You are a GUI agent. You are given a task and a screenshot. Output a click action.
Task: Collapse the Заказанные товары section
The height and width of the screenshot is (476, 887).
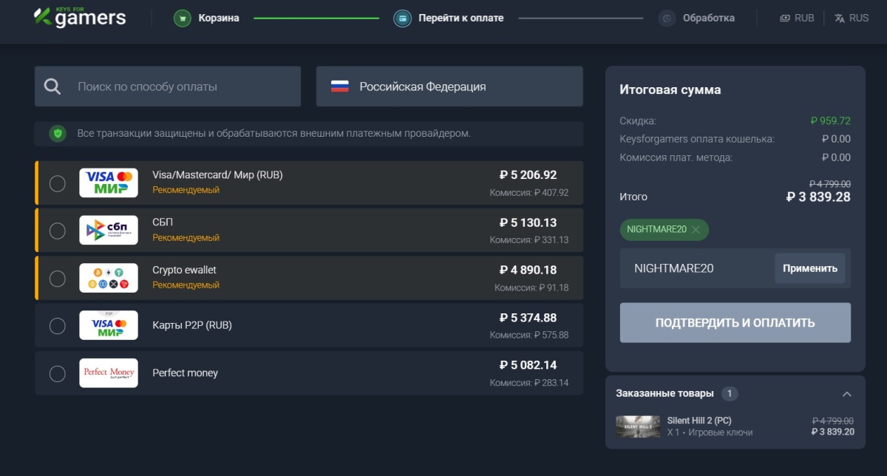847,394
